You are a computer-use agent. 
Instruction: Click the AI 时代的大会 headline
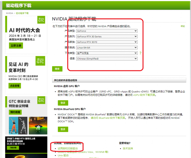tap(25, 30)
